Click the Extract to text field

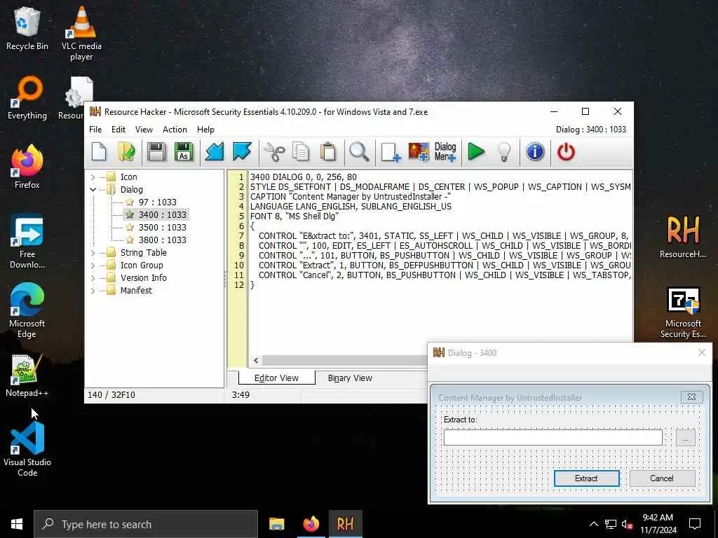tap(553, 437)
